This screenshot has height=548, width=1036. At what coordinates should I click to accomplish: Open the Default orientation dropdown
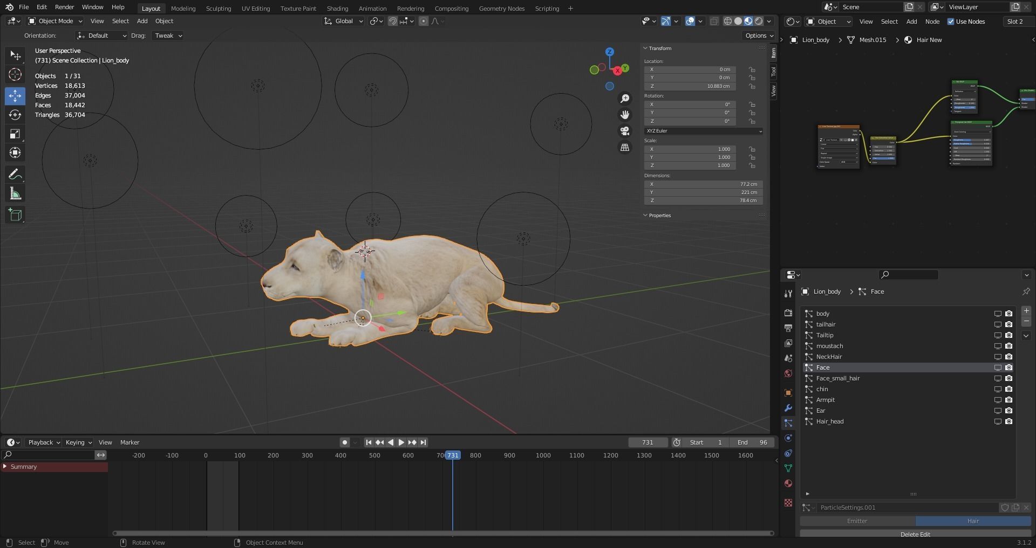click(101, 36)
